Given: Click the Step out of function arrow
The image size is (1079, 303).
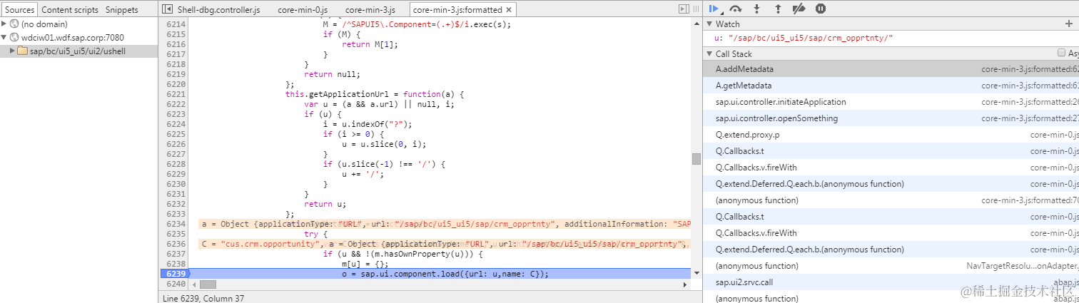Looking at the screenshot, I should point(778,9).
